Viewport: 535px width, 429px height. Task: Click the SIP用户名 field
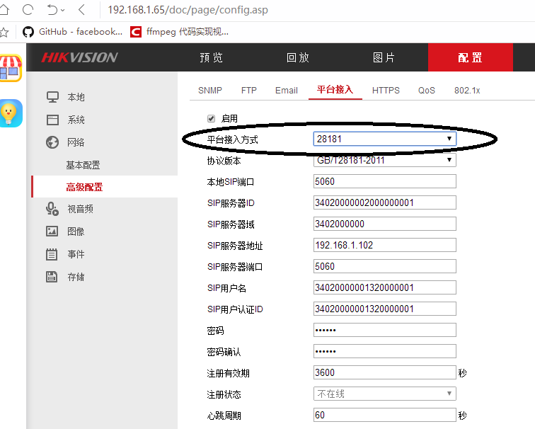(x=384, y=287)
